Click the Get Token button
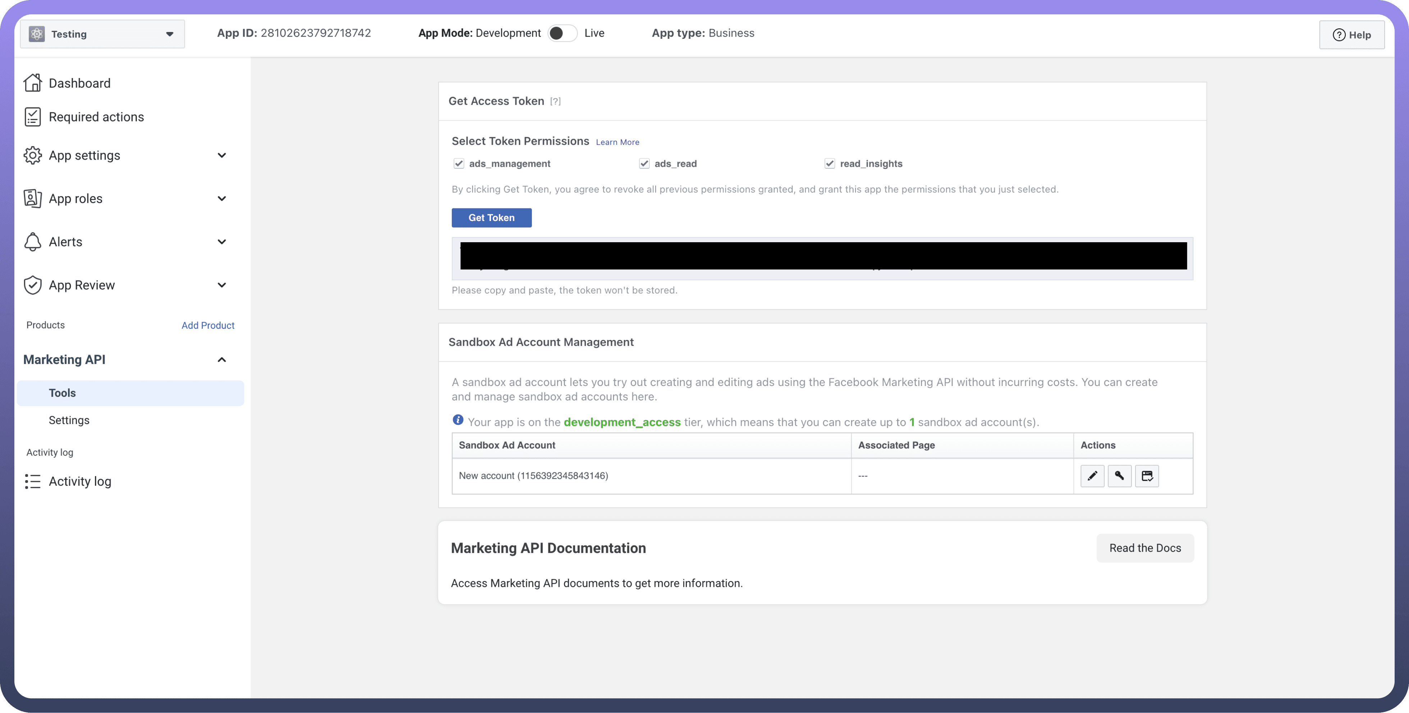The width and height of the screenshot is (1409, 713). pyautogui.click(x=491, y=218)
